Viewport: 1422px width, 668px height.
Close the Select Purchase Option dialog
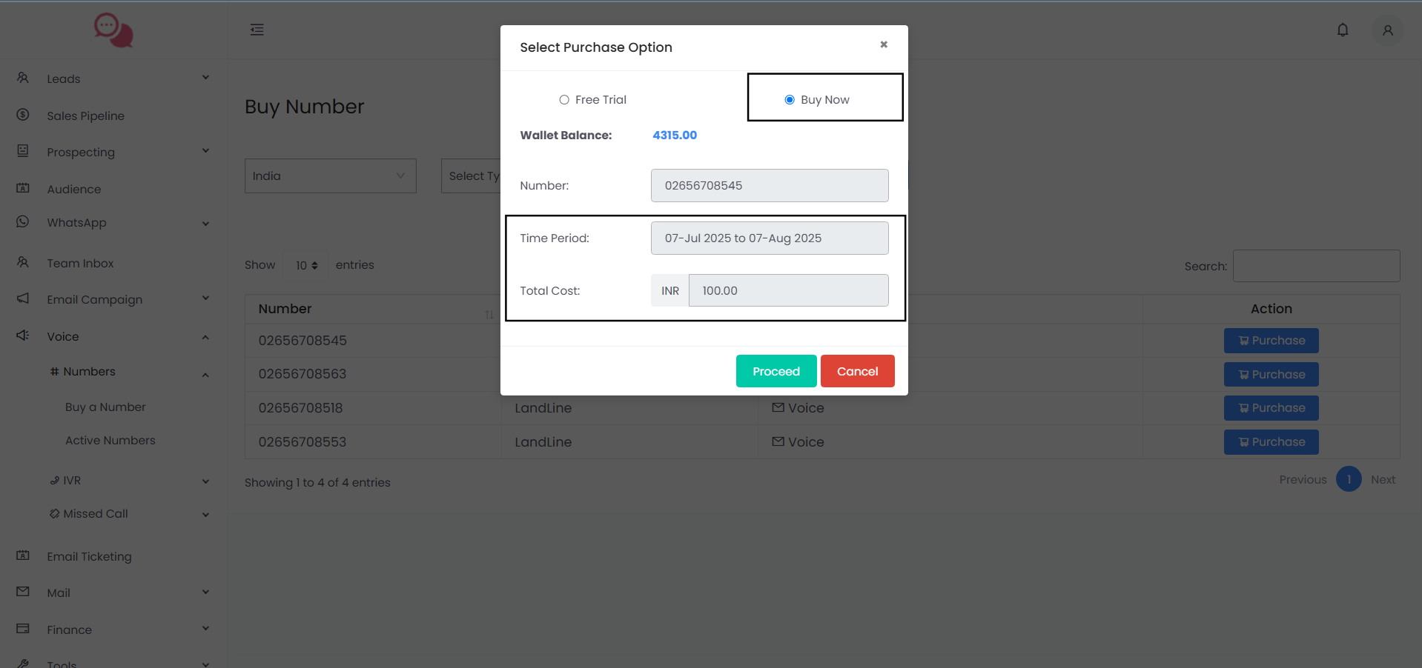pyautogui.click(x=883, y=44)
